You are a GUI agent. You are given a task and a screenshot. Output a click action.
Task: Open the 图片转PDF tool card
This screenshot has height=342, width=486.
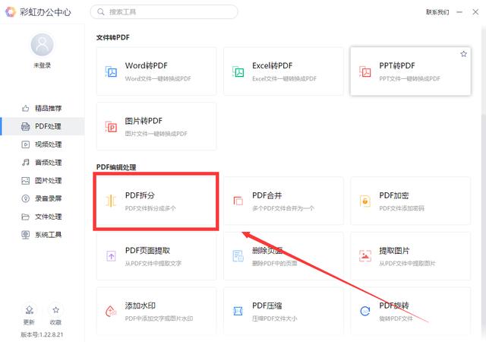(x=156, y=126)
